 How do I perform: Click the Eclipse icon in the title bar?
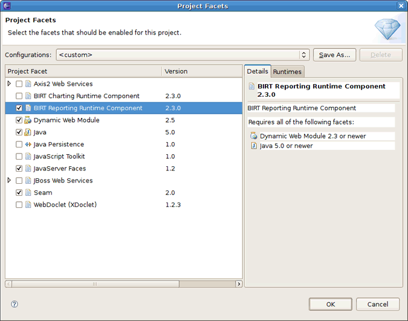[x=7, y=5]
